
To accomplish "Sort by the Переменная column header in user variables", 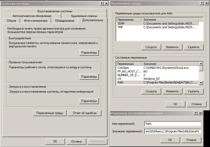I will [x=128, y=20].
